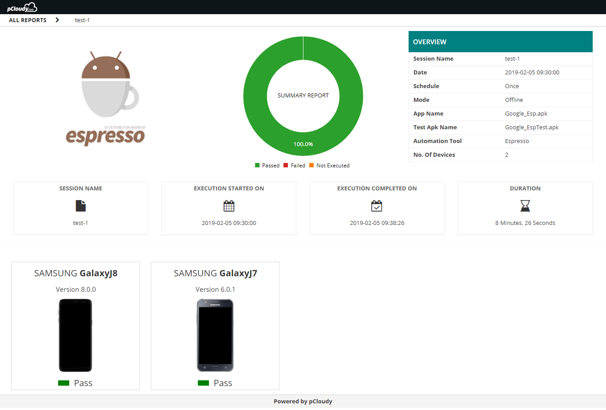Viewport: 606px width, 410px height.
Task: Click the EXECUTION COMPLETED ON heading
Action: point(377,189)
